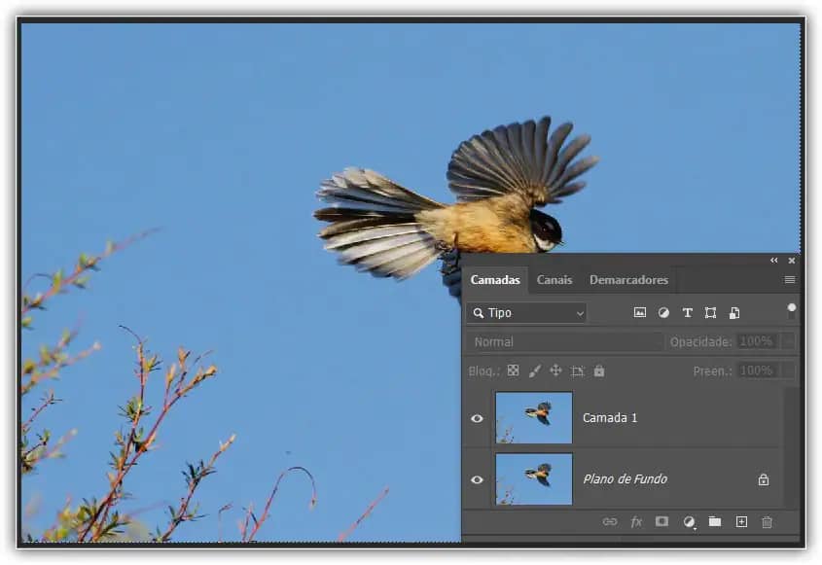This screenshot has height=565, width=822.
Task: Open the Tipo filter dropdown
Action: point(526,313)
